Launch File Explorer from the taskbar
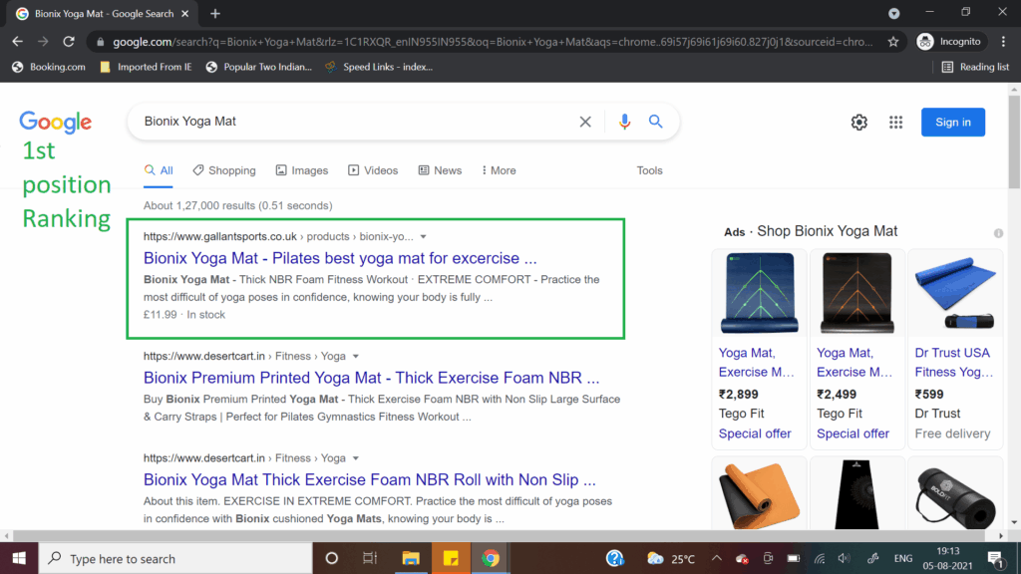This screenshot has height=574, width=1021. [x=410, y=558]
